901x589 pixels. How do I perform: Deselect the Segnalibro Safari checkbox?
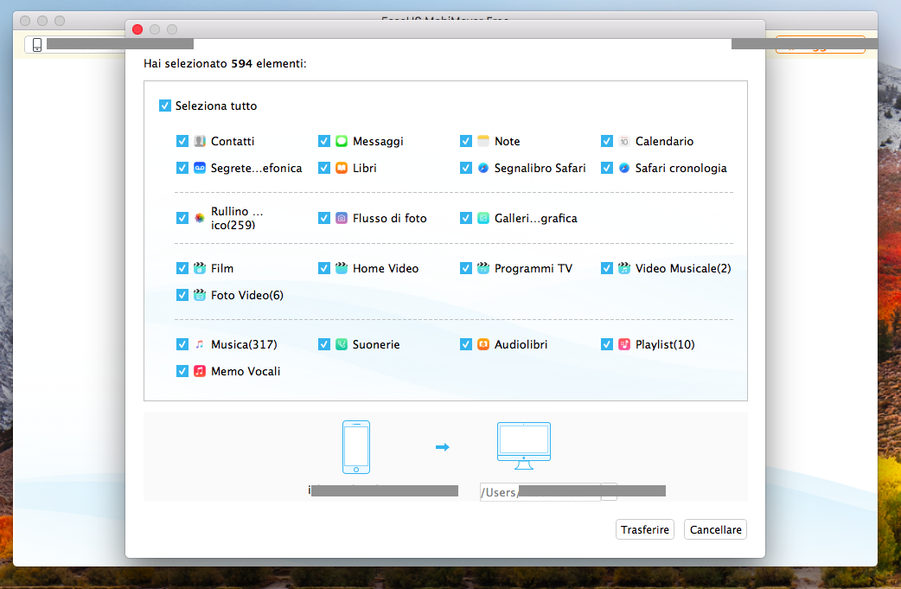click(466, 168)
